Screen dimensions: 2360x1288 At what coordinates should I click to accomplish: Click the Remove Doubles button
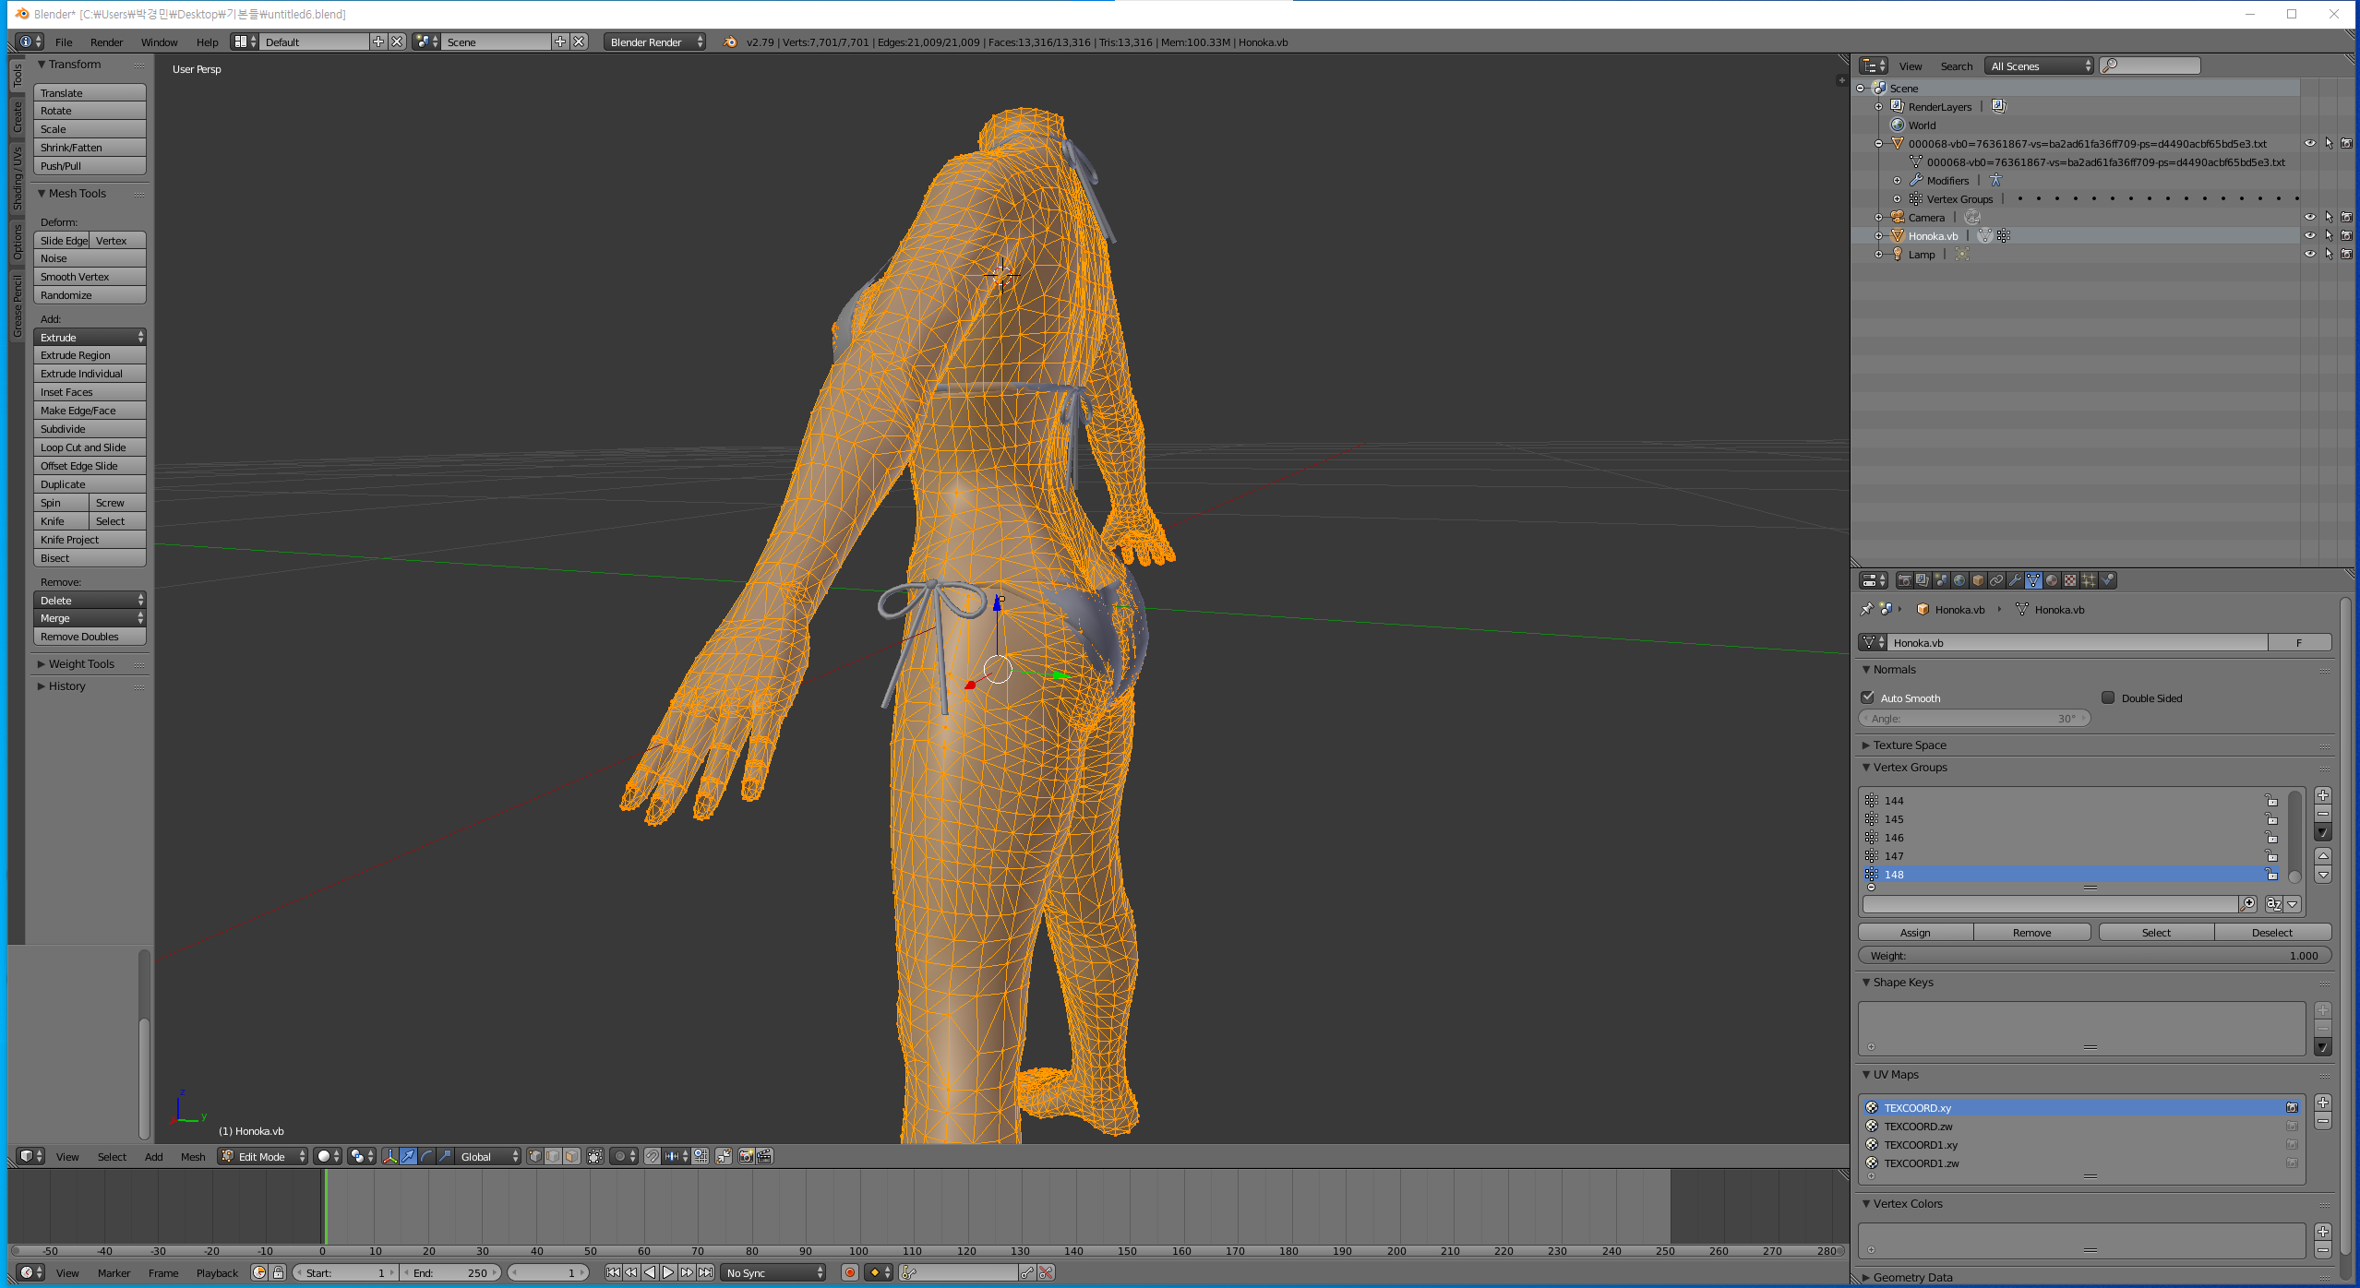tap(90, 637)
